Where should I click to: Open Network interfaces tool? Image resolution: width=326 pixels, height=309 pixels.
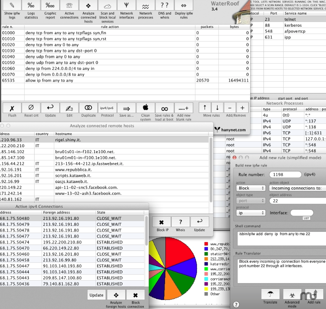126,5
